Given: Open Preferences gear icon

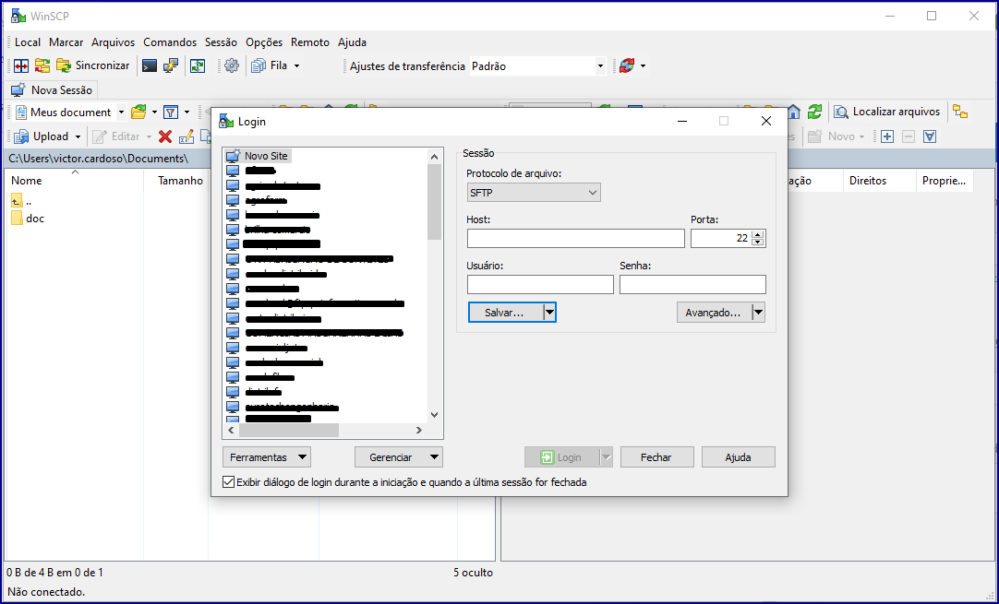Looking at the screenshot, I should pyautogui.click(x=232, y=65).
